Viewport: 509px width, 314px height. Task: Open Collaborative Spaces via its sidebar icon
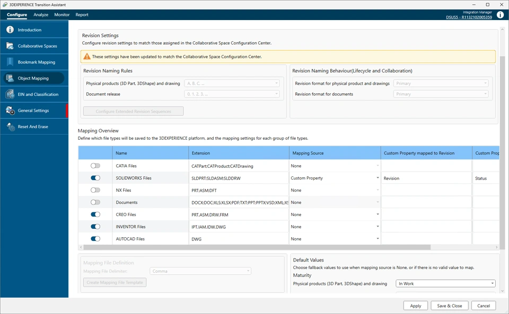[x=10, y=46]
